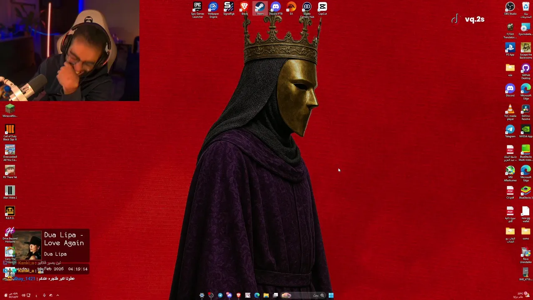Select the Escape the Backrooms game icon
The height and width of the screenshot is (300, 533).
click(x=526, y=51)
